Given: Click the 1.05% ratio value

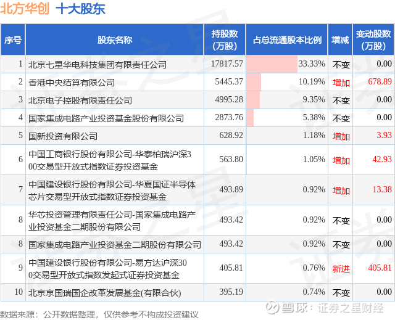Looking at the screenshot, I should click(314, 159).
